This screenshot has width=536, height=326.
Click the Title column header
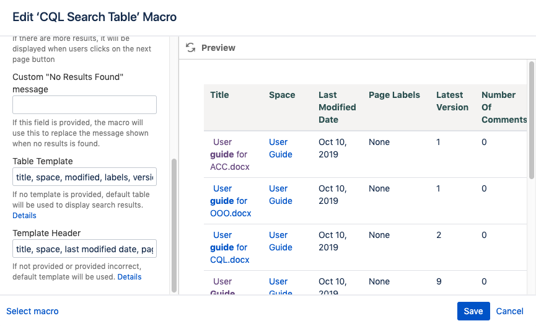219,95
